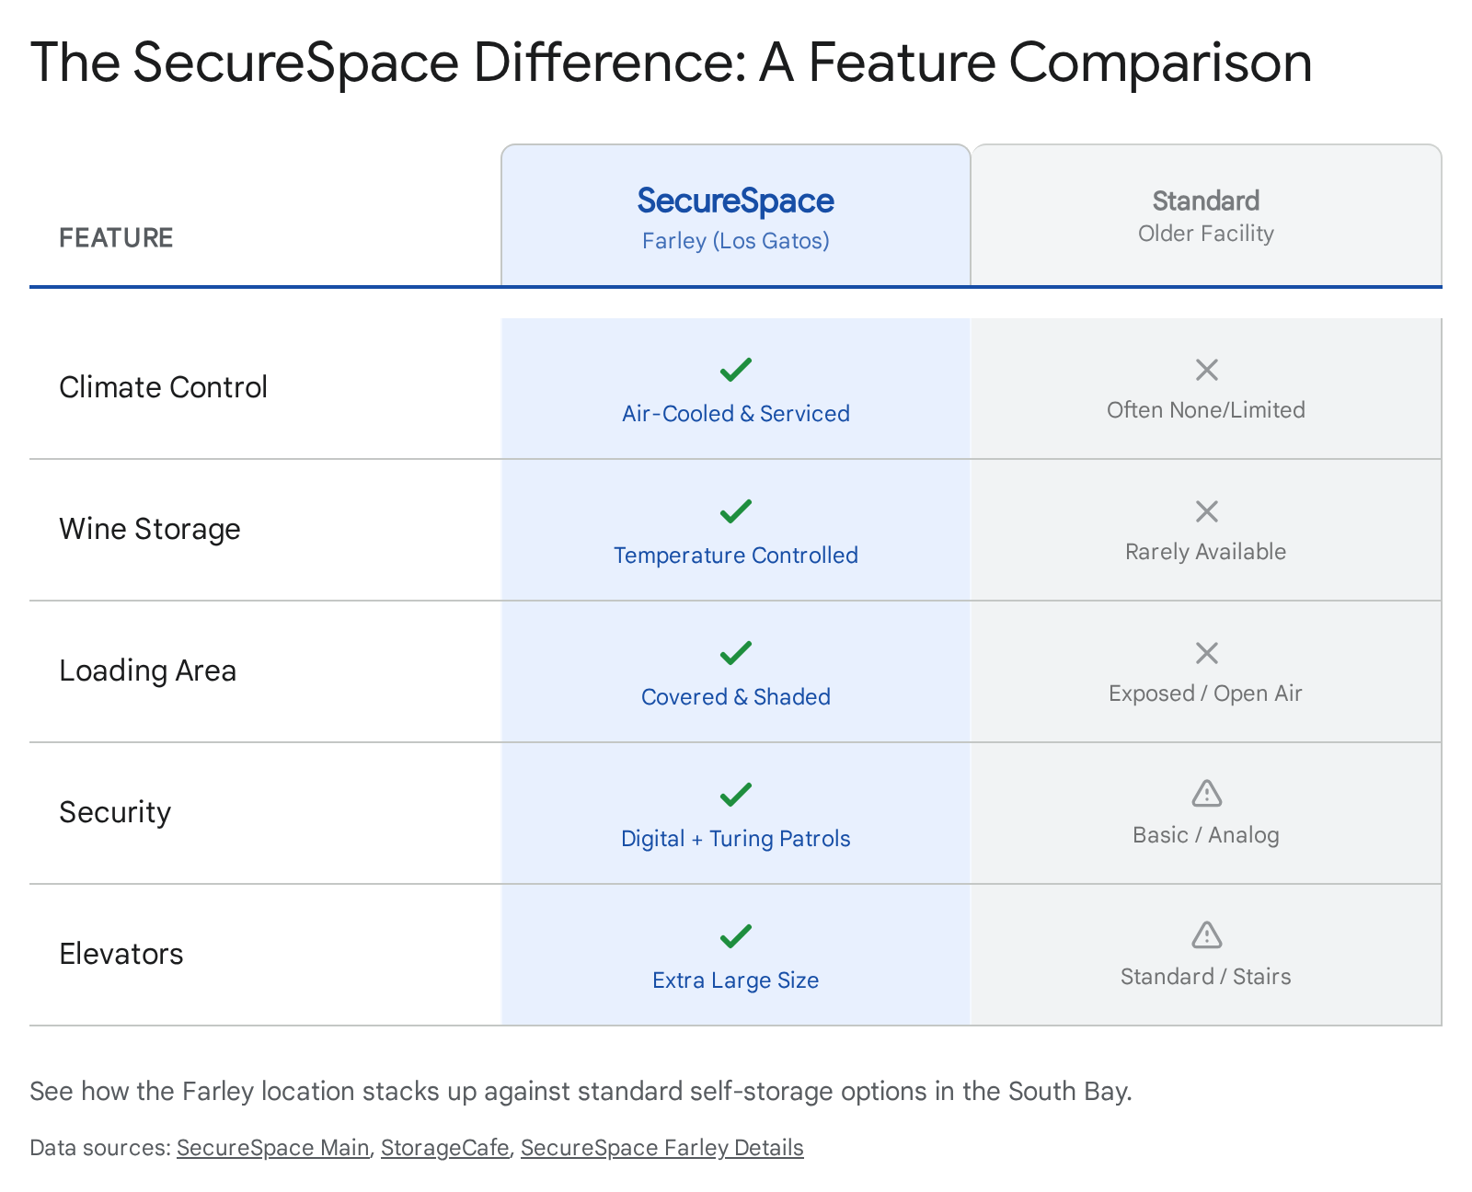Open the SecureSpace Farley Details link
The width and height of the screenshot is (1472, 1192).
tap(661, 1148)
